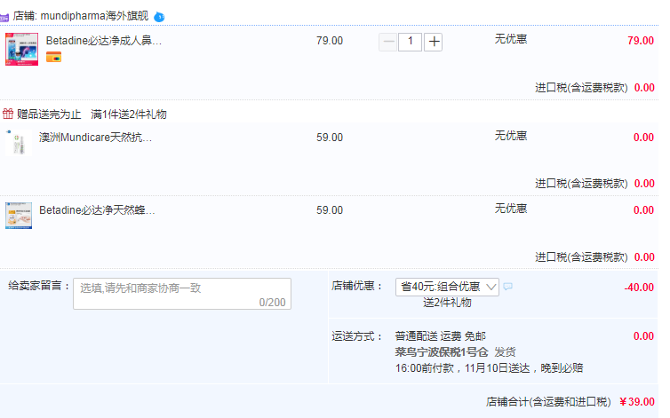Click the Tmall store icon beside 店铺

point(4,18)
